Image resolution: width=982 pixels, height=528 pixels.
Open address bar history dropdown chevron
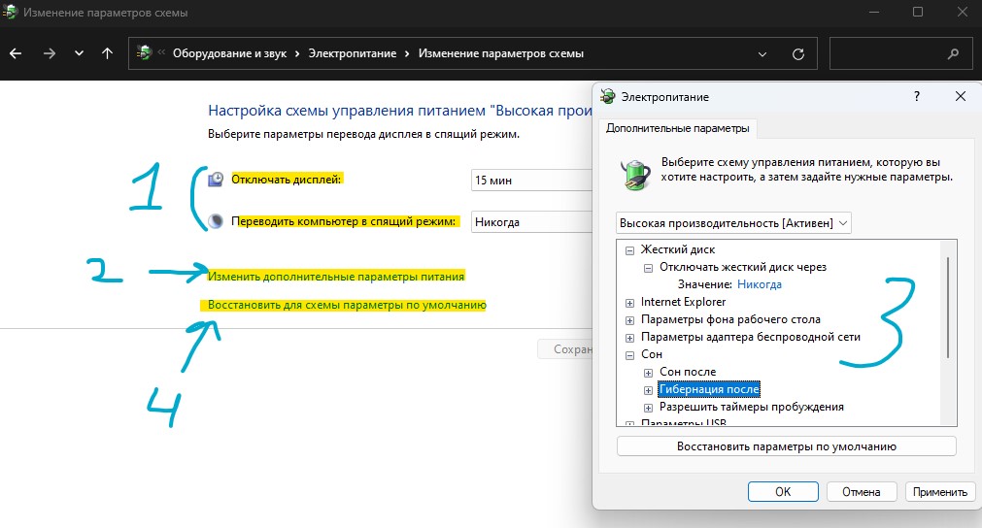tap(762, 54)
